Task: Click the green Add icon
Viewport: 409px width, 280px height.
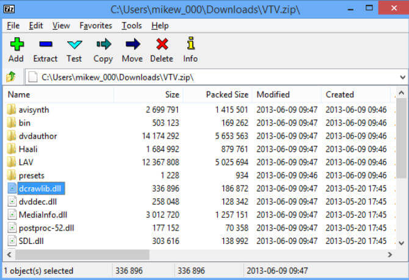Action: point(16,45)
